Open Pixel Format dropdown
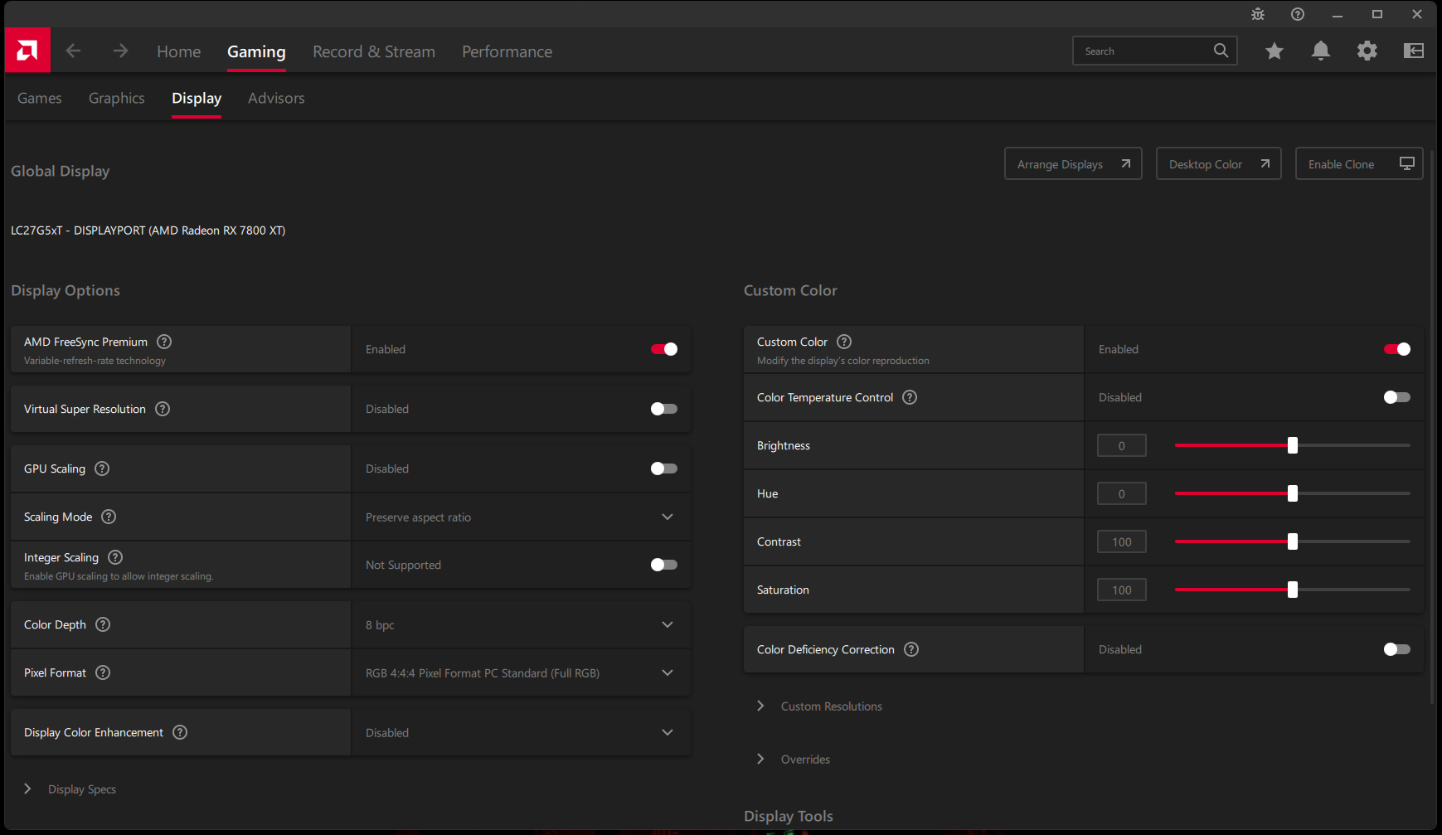This screenshot has width=1442, height=835. [522, 672]
